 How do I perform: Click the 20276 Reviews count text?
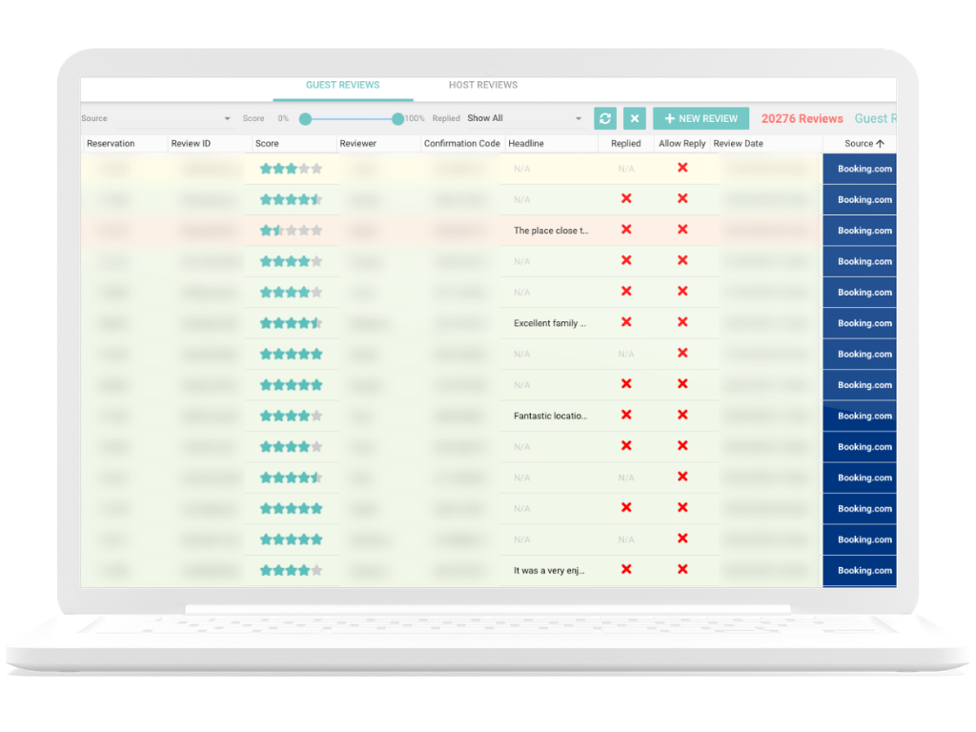[x=802, y=118]
